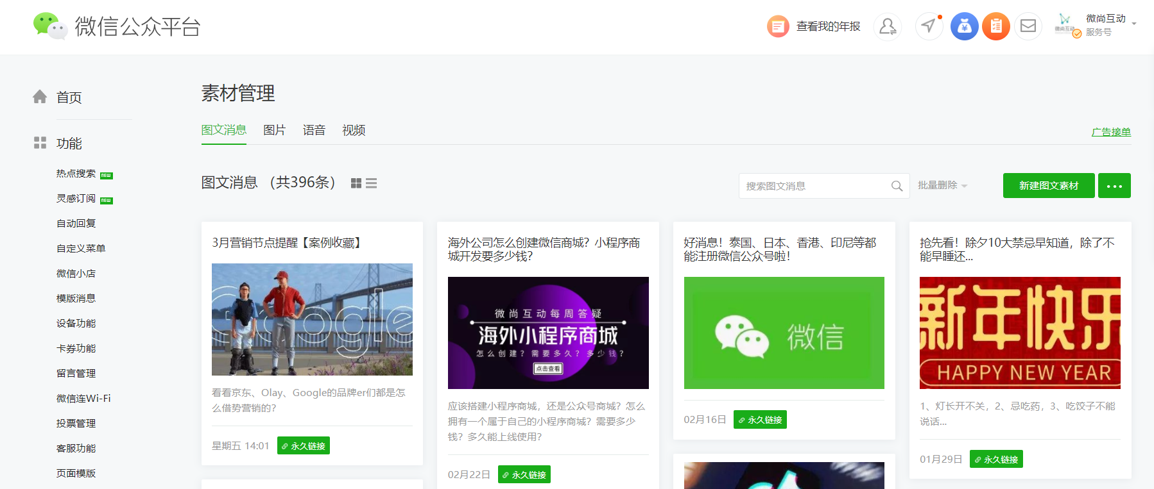This screenshot has width=1154, height=489.
Task: Click the 功能 section header
Action: 69,144
